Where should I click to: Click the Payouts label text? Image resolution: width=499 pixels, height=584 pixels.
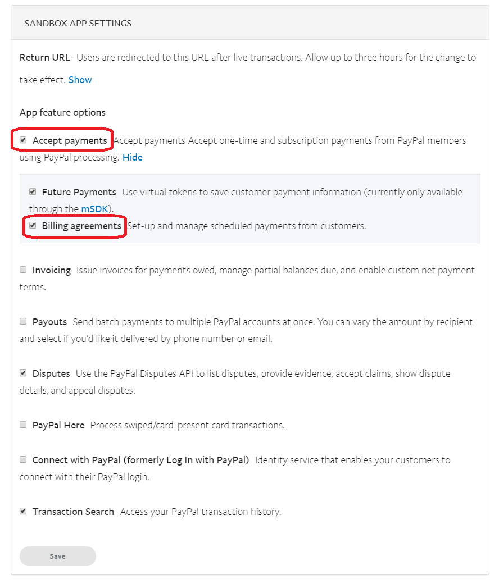click(48, 321)
